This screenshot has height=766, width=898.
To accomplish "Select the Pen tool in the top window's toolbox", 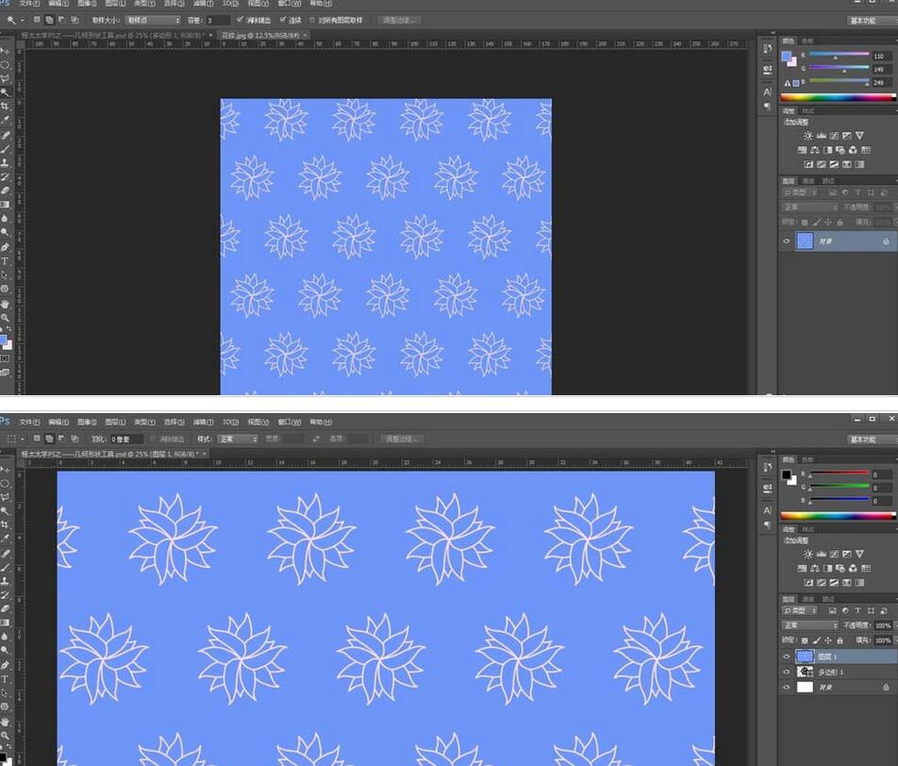I will [x=5, y=247].
